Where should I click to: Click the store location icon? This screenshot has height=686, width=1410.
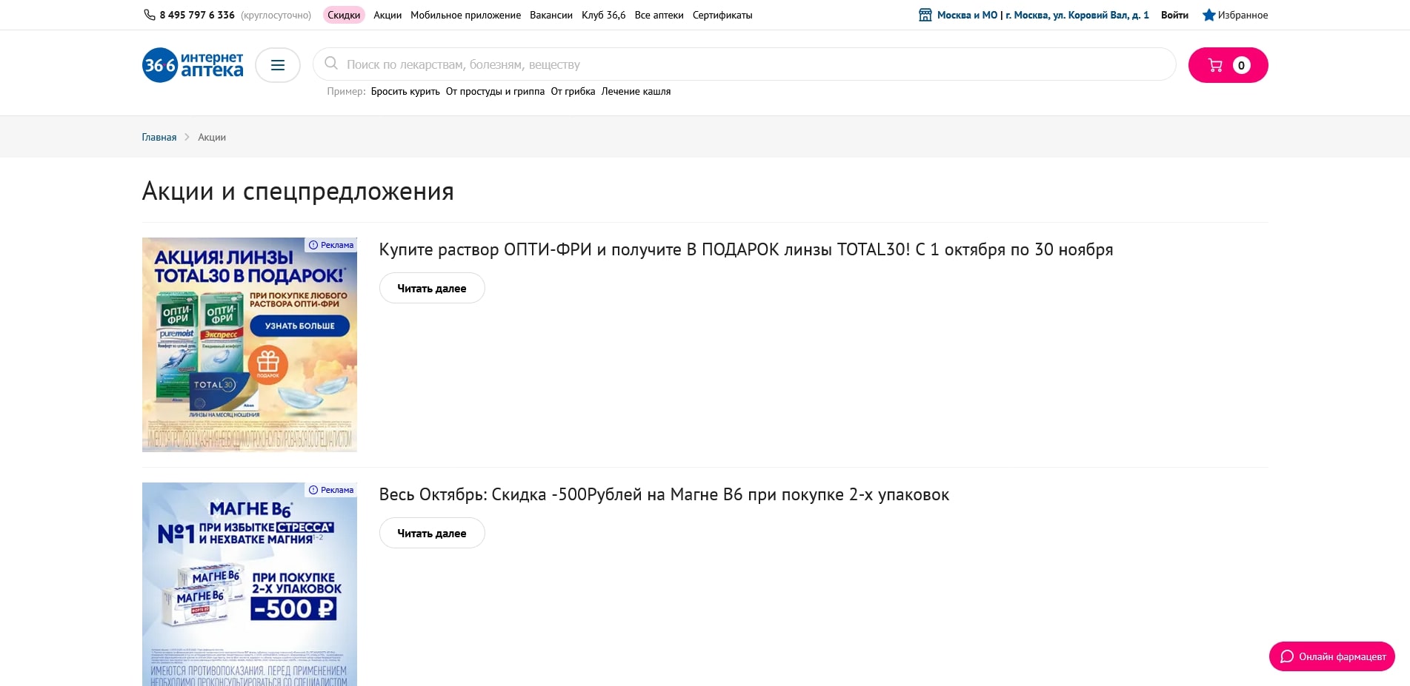click(925, 15)
